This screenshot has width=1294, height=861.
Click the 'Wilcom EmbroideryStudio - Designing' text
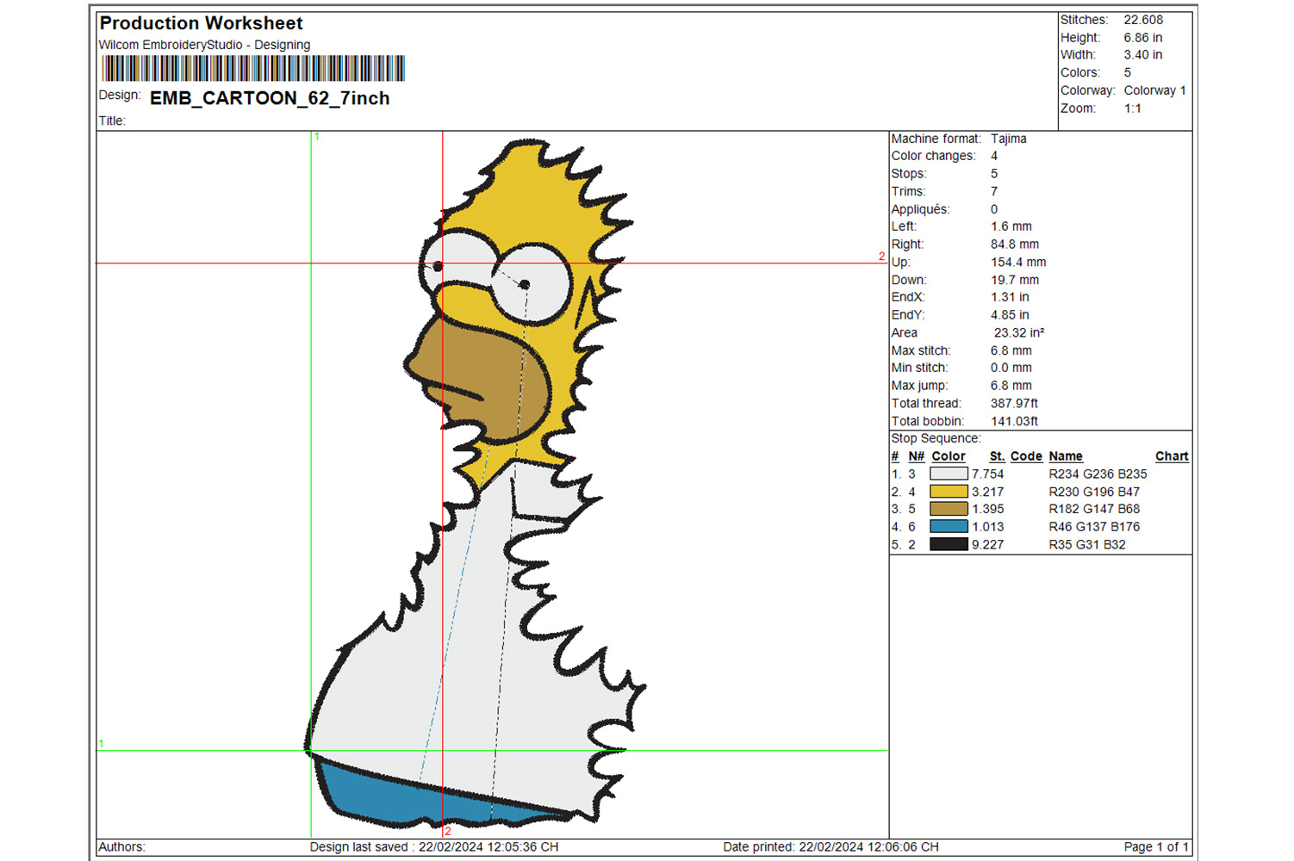[x=205, y=45]
